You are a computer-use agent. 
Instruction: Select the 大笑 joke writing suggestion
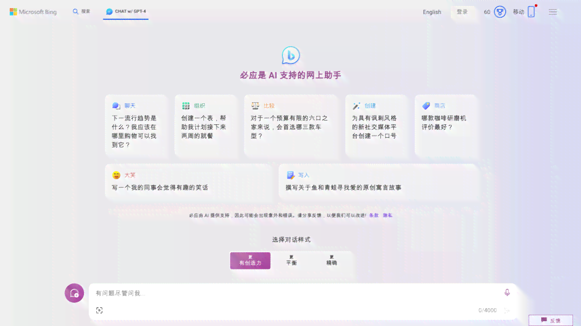189,181
